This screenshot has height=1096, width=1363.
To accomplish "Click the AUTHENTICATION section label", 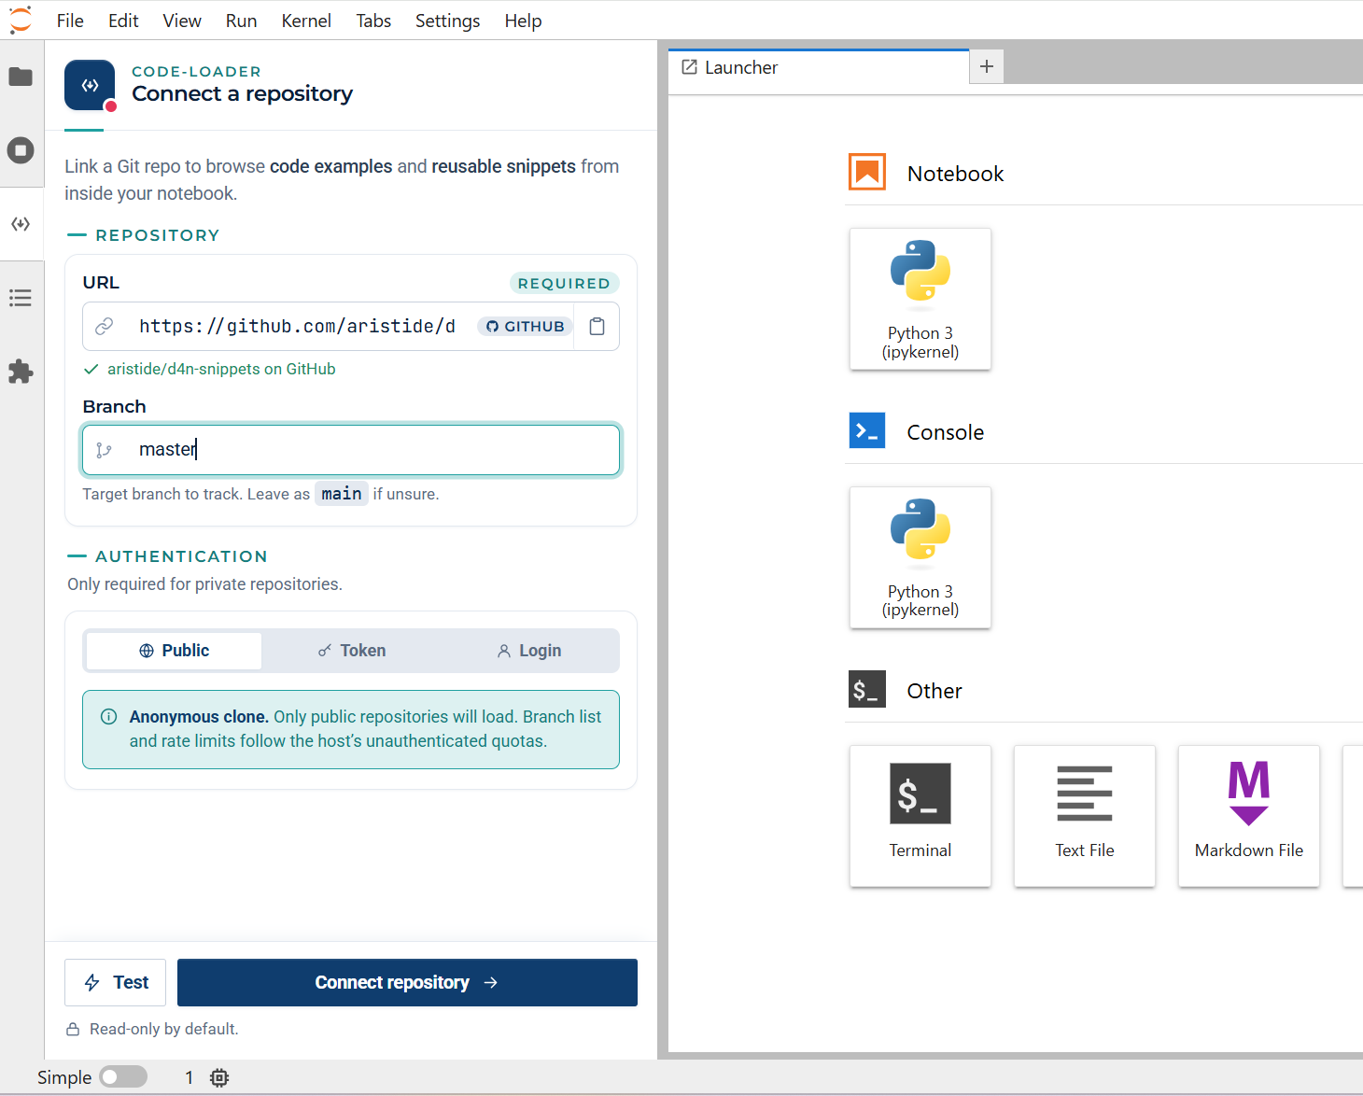I will [181, 556].
